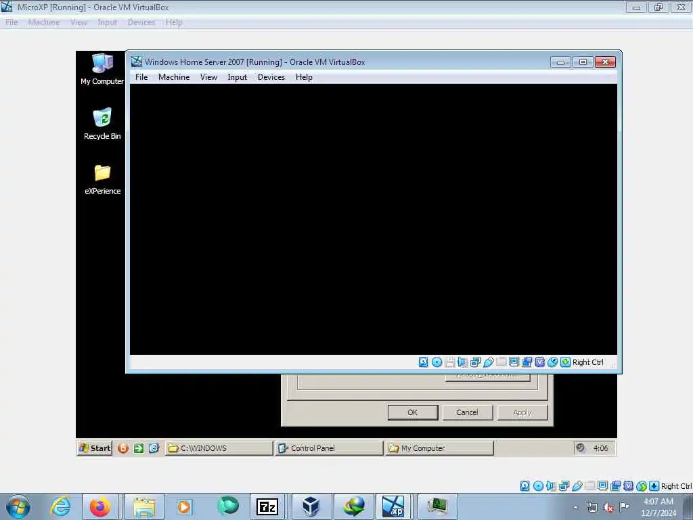This screenshot has width=693, height=520.
Task: Click keyboard capture icon in MicroXP status bar
Action: tap(654, 486)
